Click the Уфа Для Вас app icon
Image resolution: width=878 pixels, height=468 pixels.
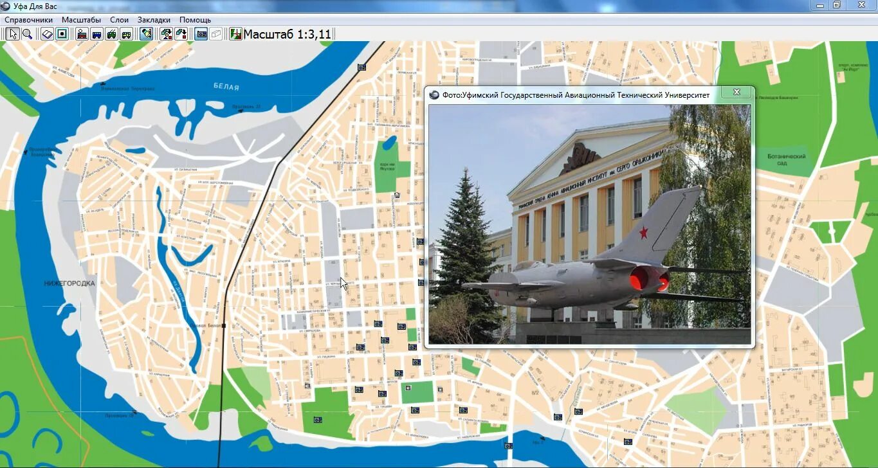[6, 6]
